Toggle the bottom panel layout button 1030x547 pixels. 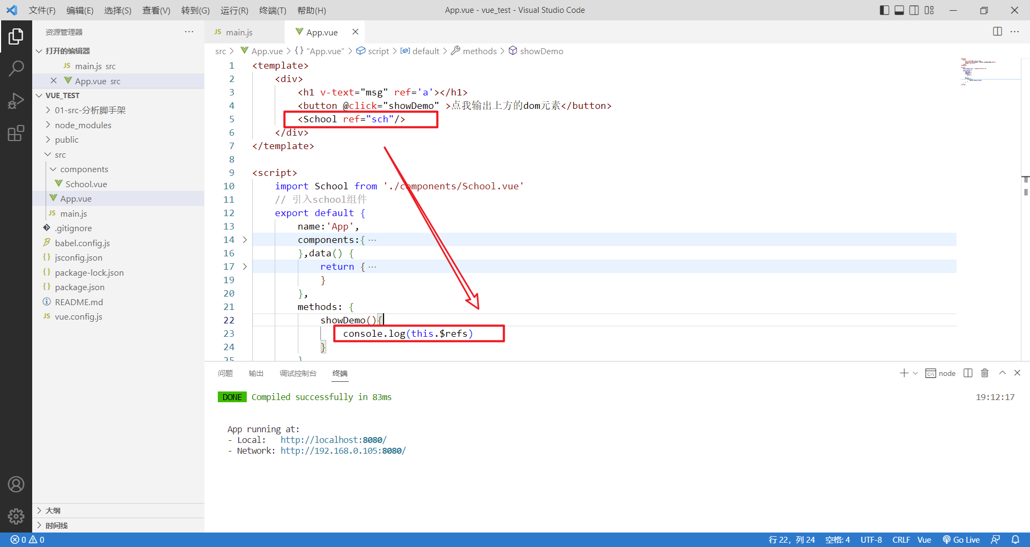pyautogui.click(x=899, y=10)
